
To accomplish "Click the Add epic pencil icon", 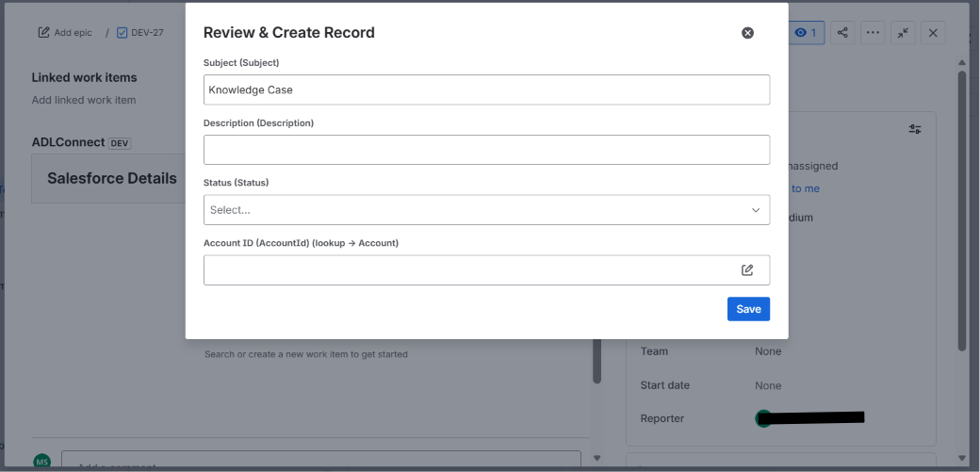I will [x=43, y=33].
